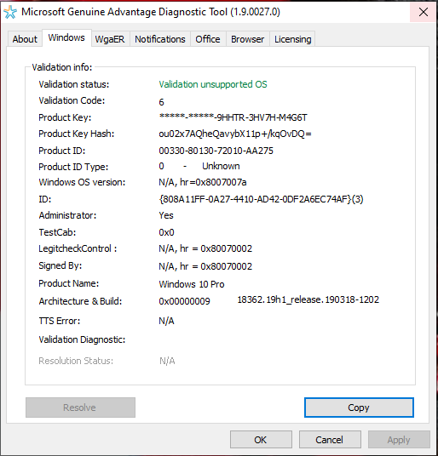
Task: Click the Product ID Type value Unknown
Action: [221, 166]
